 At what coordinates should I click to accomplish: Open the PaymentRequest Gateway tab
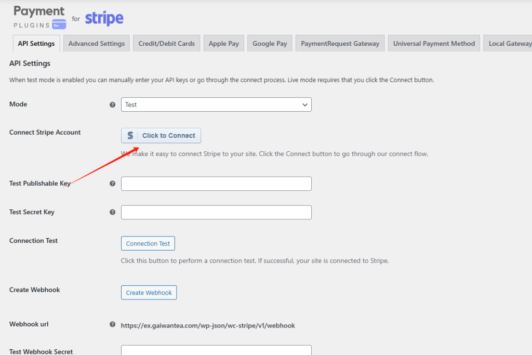340,44
